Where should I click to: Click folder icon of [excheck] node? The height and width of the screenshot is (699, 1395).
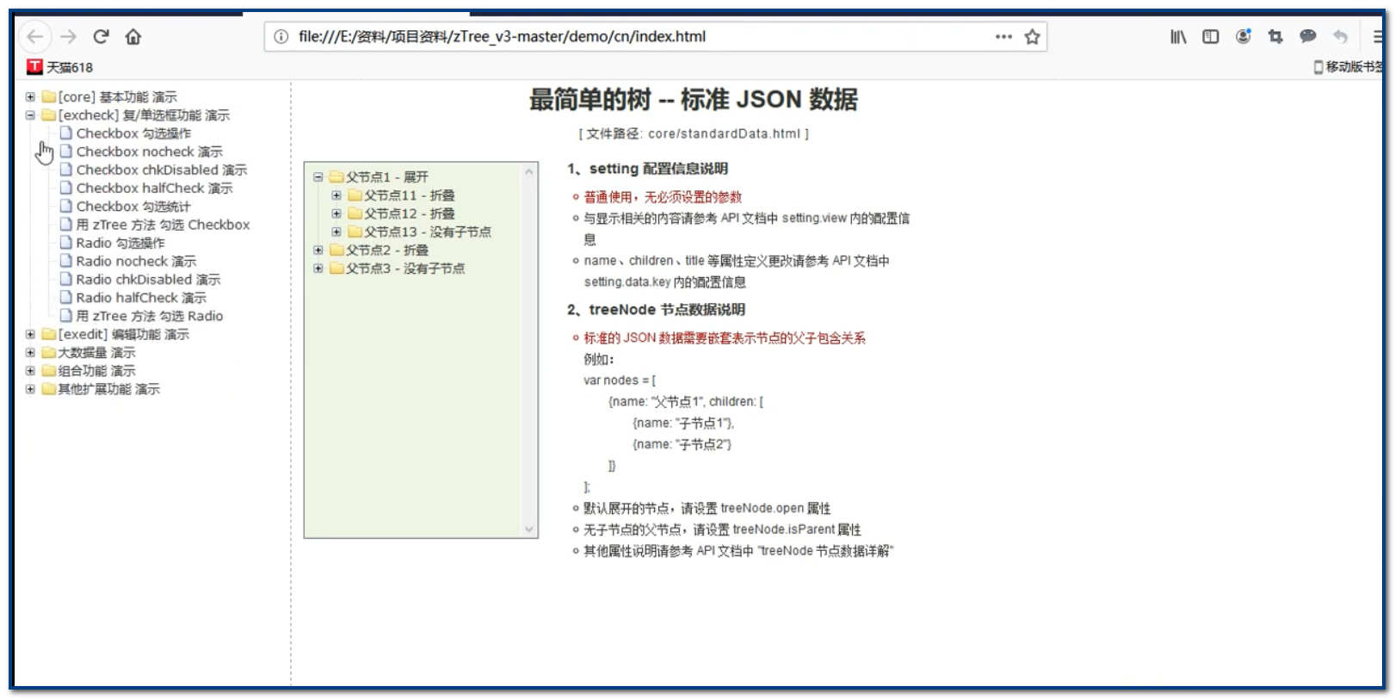(49, 114)
